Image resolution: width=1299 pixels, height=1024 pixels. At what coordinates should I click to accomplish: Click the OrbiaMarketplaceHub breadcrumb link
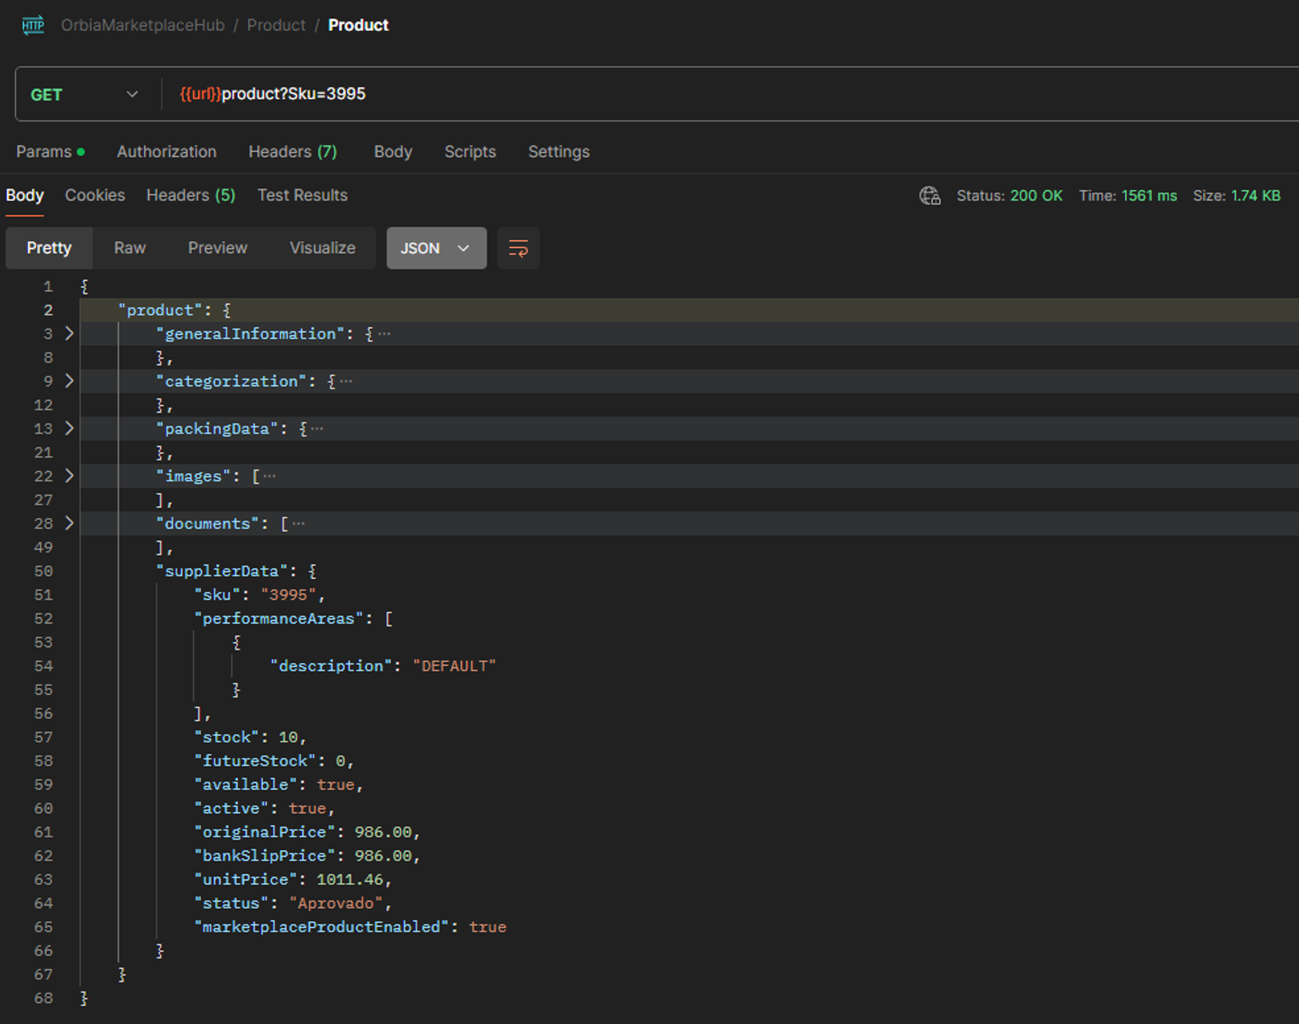coord(142,25)
